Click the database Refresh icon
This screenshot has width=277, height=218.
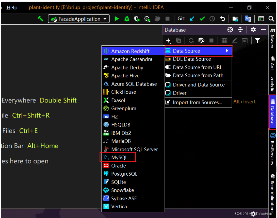(191, 41)
